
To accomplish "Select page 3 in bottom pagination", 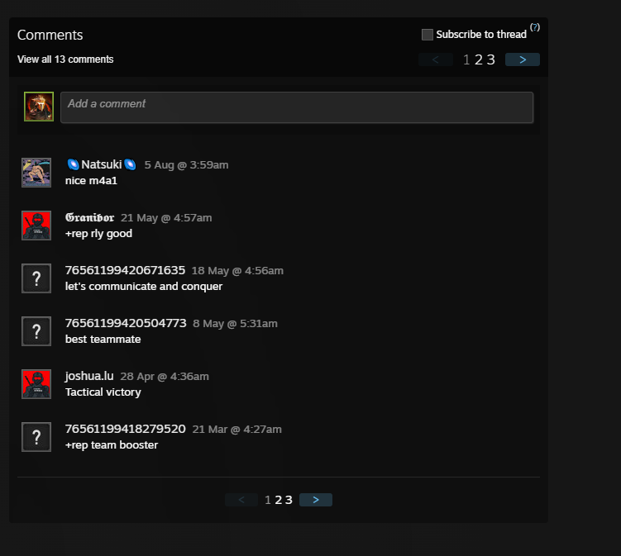I will 289,500.
